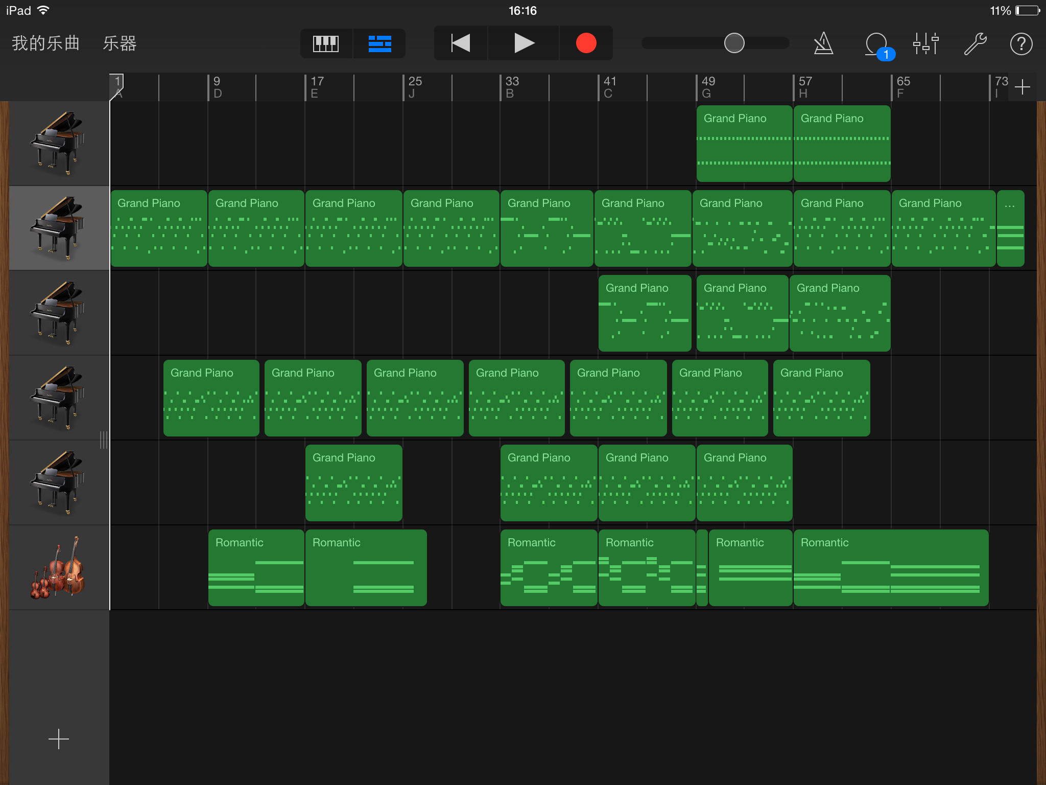This screenshot has width=1046, height=785.
Task: Add a song section with plus
Action: (1022, 87)
